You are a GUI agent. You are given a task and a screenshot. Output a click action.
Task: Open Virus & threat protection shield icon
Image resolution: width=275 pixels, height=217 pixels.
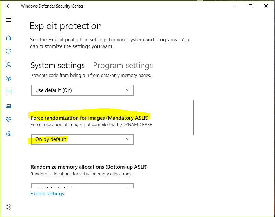9,51
